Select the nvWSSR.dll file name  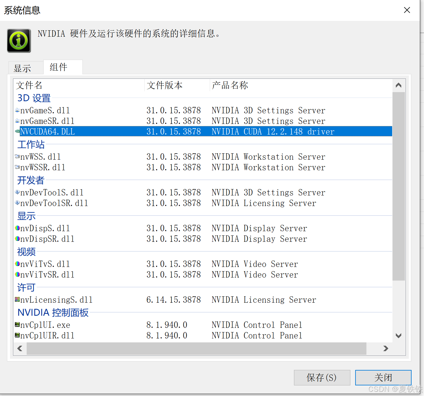point(43,167)
